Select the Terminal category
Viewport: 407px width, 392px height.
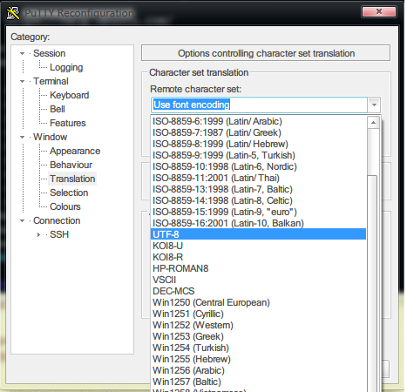click(x=51, y=81)
